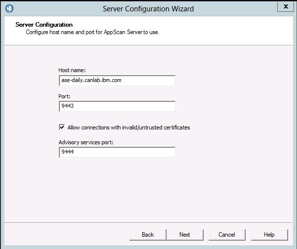Click the AppScan wizard icon in title bar
Screen dimensions: 297x249
pos(8,8)
